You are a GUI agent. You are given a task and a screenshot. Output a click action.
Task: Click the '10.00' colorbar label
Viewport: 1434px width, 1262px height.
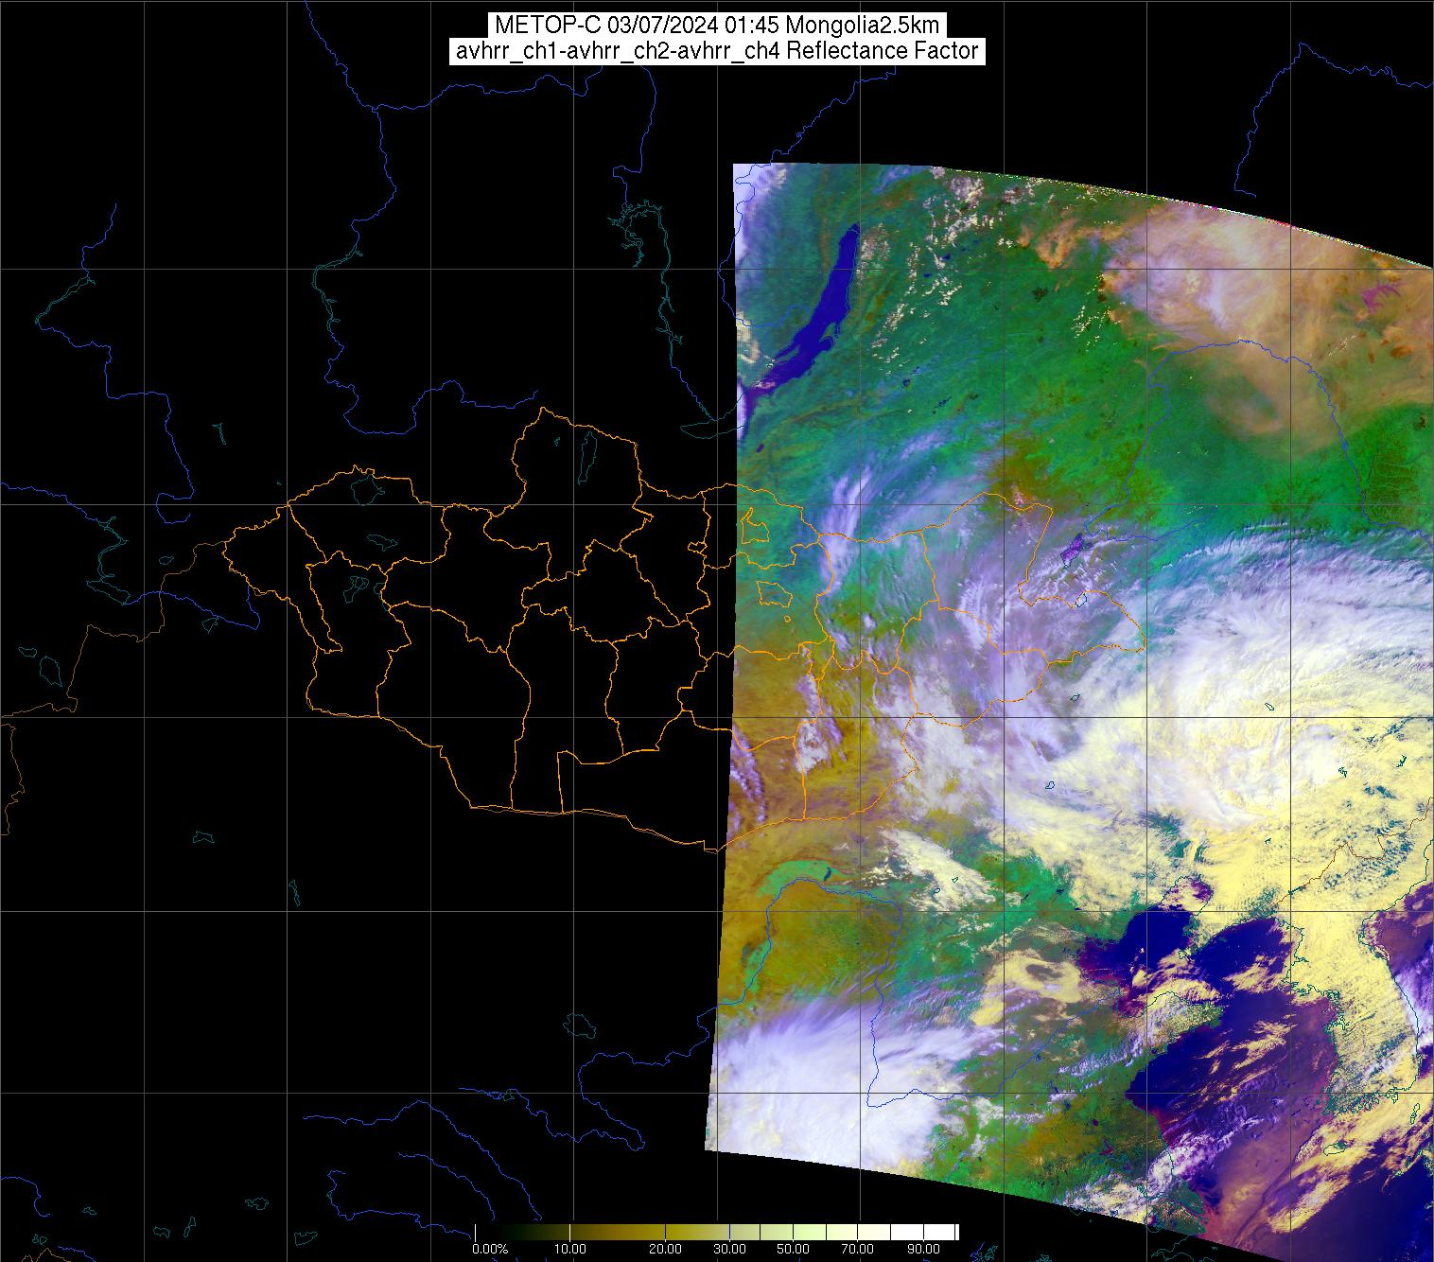click(x=569, y=1249)
